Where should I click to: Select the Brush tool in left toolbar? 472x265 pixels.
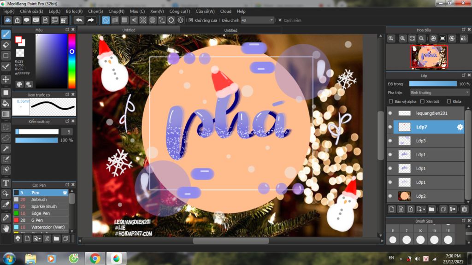click(x=6, y=34)
